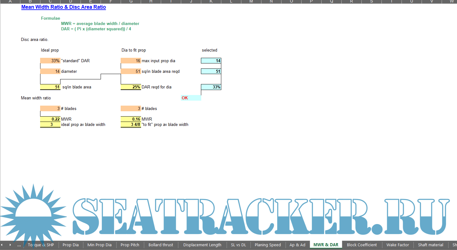457x250 pixels.
Task: Select the Wake Factor sheet tab
Action: 397,245
